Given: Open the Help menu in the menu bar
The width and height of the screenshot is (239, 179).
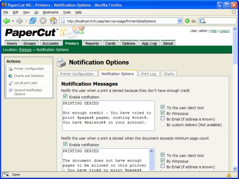Looking at the screenshot, I should coord(79,12).
